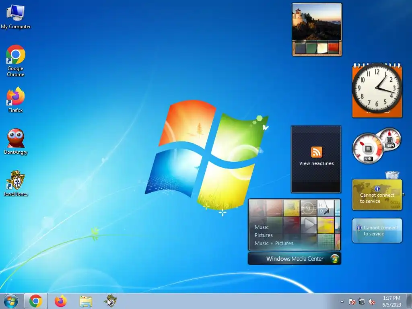The height and width of the screenshot is (309, 412).
Task: Open the Windows Start menu orb
Action: 11,301
